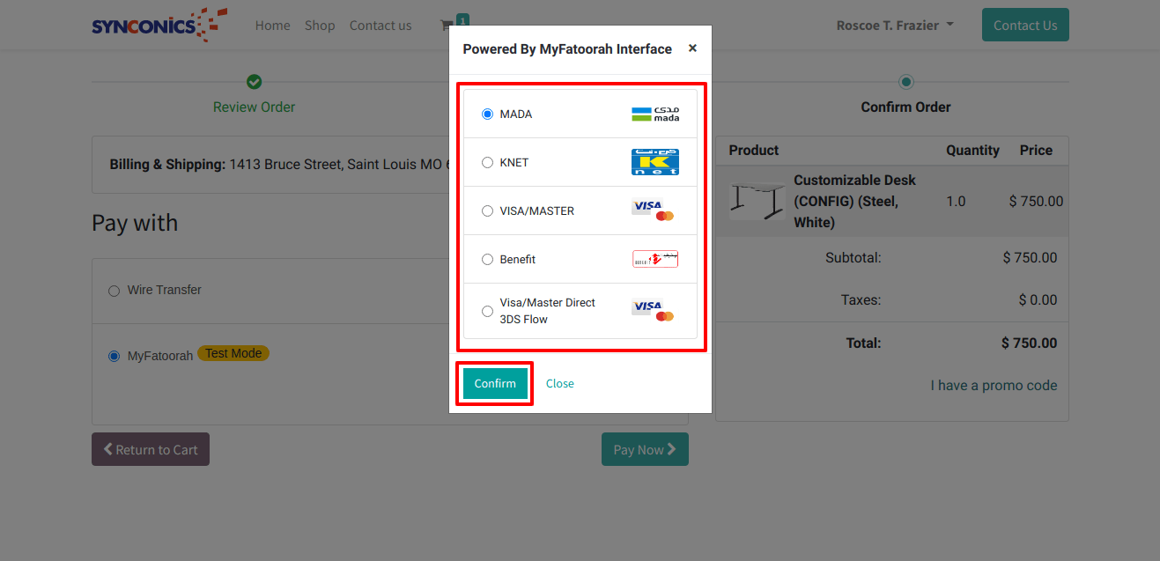Click the Total amount $ 750.00
Viewport: 1160px width, 561px height.
tap(1030, 343)
